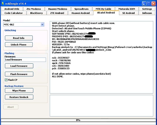Click the Abort button
This screenshot has width=157, height=125.
[x=11, y=107]
